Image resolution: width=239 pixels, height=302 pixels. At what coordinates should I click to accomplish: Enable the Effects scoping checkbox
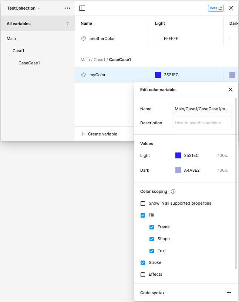(143, 275)
